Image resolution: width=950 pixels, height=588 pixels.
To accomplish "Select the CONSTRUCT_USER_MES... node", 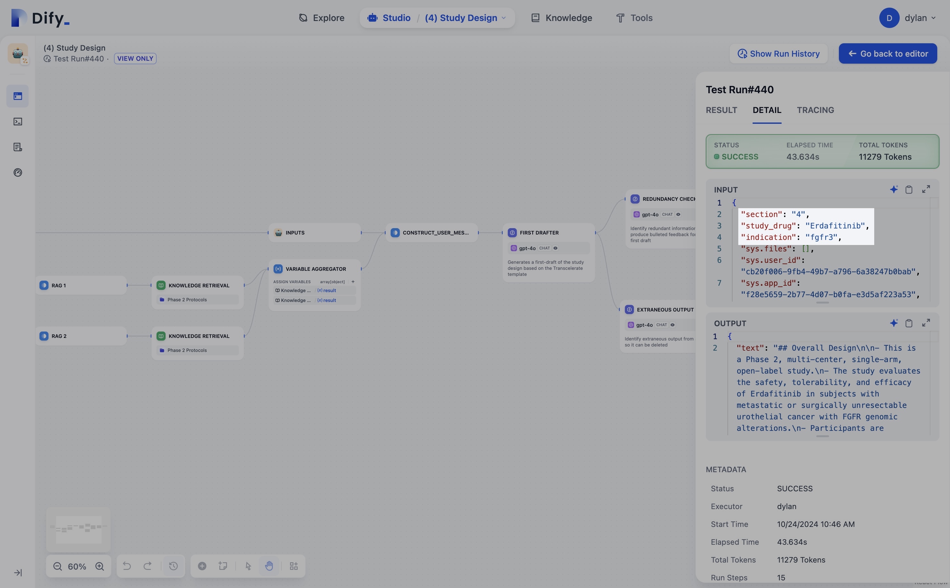I will tap(431, 233).
